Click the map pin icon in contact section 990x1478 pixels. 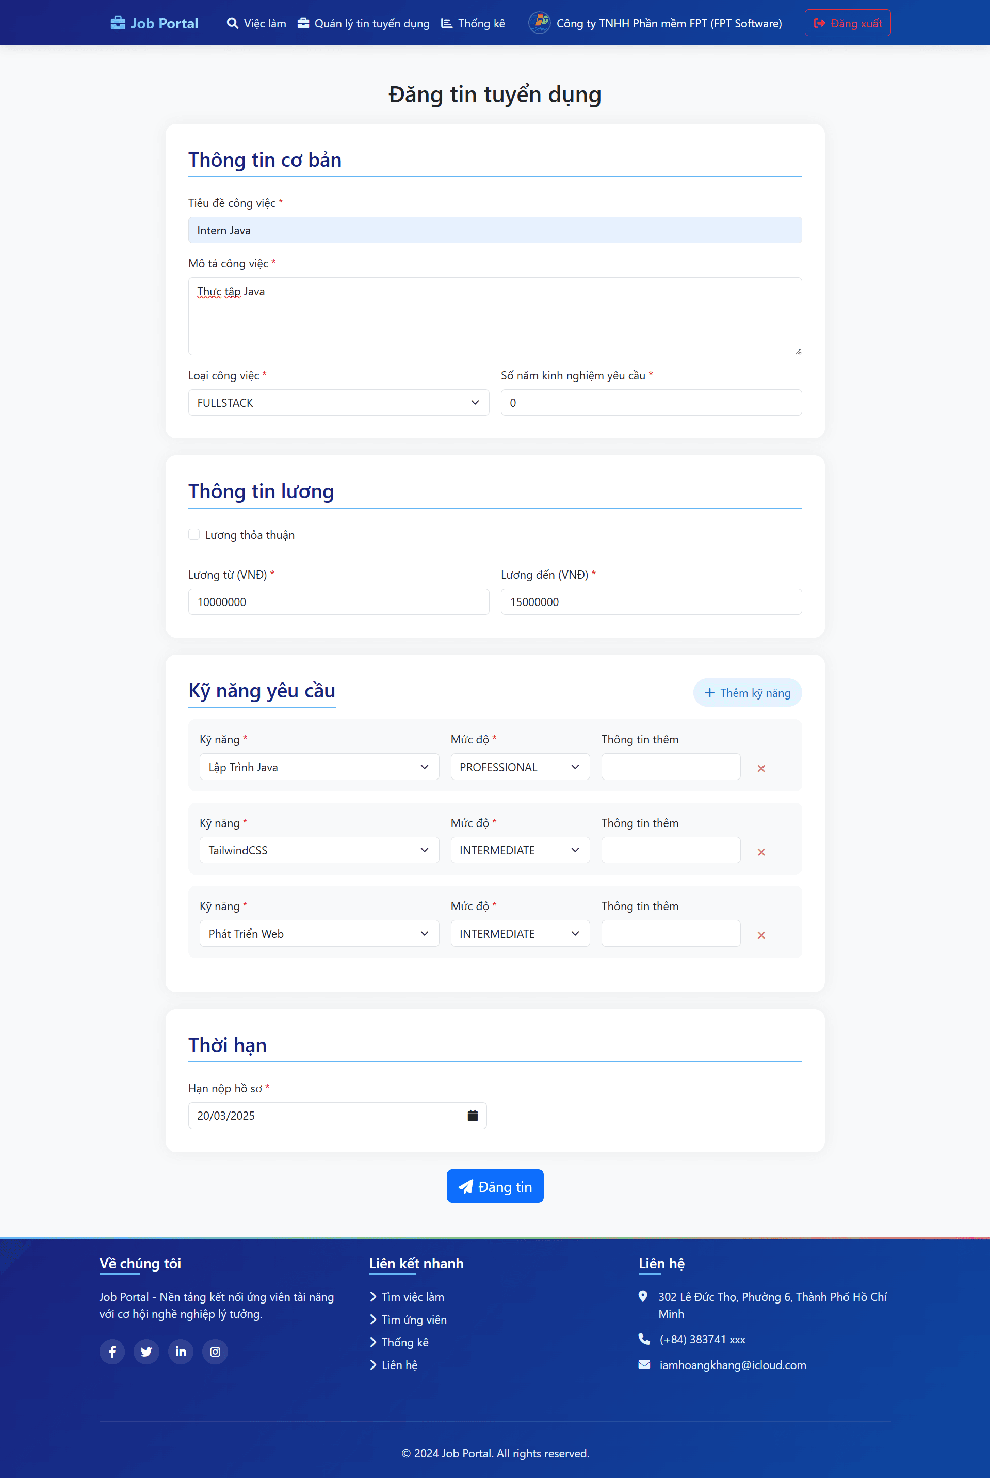643,1296
